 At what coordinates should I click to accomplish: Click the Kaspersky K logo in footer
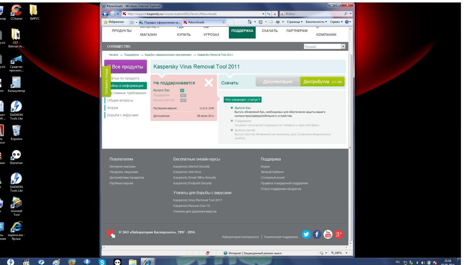111,234
